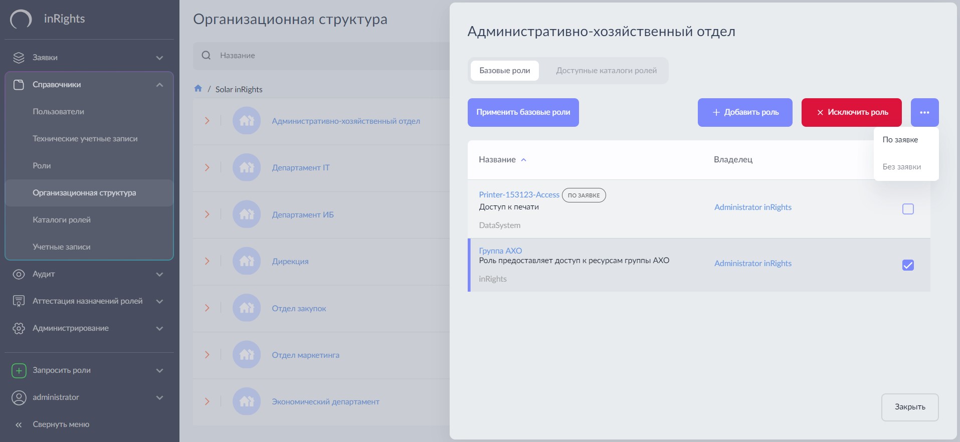Collapse the menu via double-chevron icon
This screenshot has height=442, width=960.
(x=19, y=424)
